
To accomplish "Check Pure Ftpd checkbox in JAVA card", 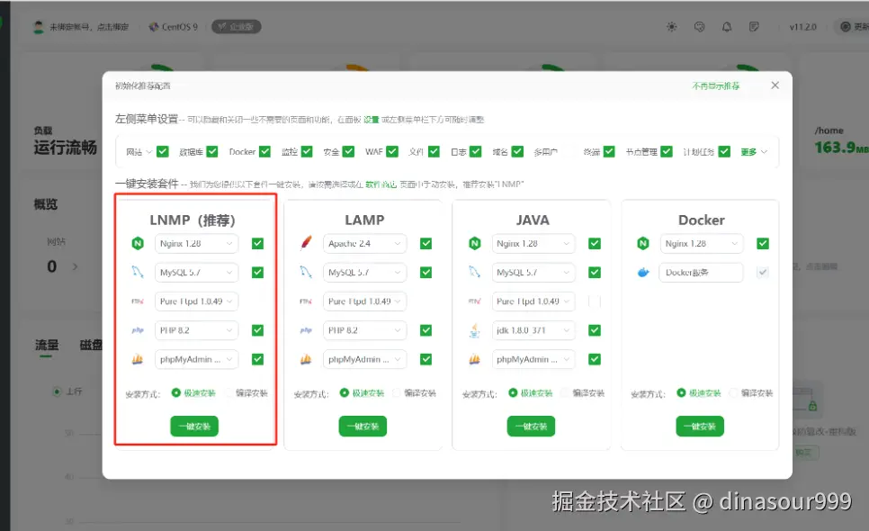I will point(595,301).
